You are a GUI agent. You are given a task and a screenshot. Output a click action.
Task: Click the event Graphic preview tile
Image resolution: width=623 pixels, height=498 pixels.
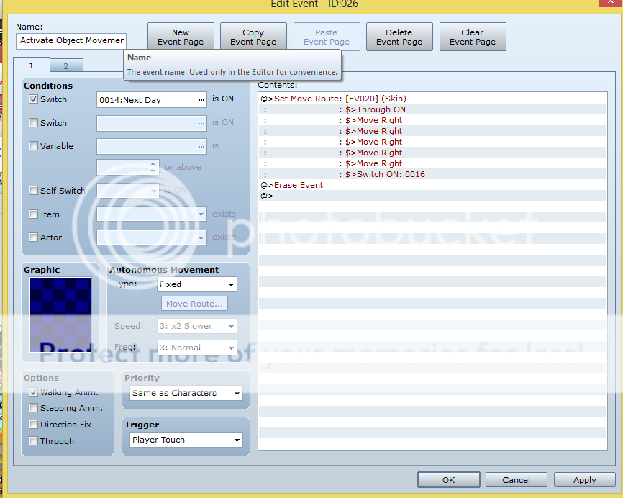pyautogui.click(x=60, y=313)
